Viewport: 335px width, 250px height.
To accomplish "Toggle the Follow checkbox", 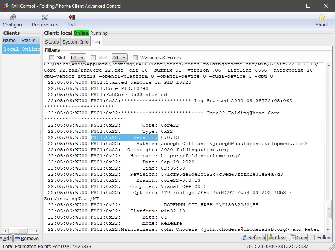I will click(x=312, y=238).
